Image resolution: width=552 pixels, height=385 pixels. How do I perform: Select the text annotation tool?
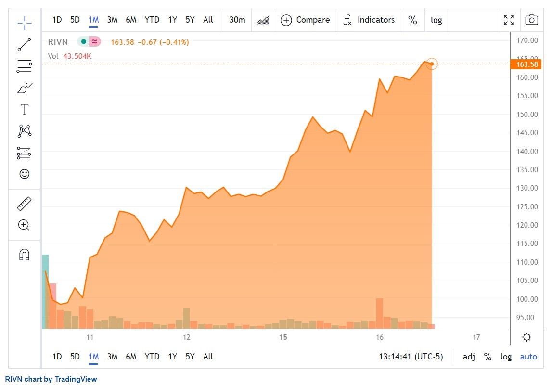click(x=24, y=110)
